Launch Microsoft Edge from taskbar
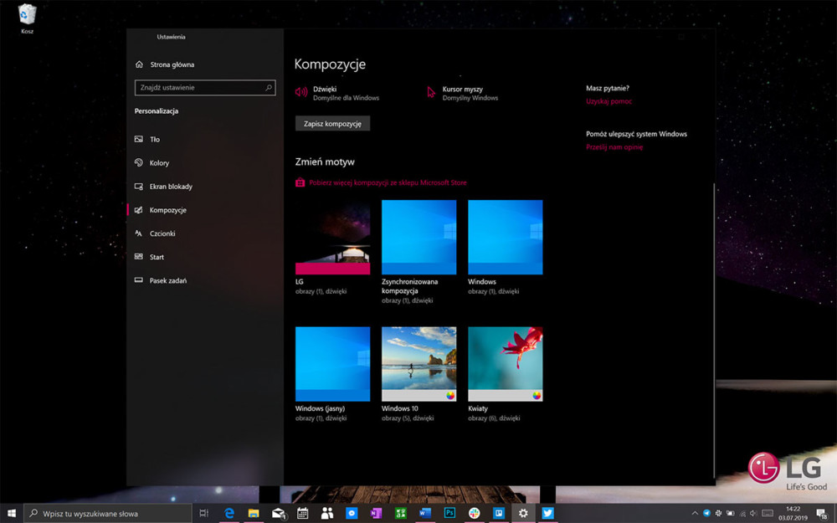 [229, 514]
